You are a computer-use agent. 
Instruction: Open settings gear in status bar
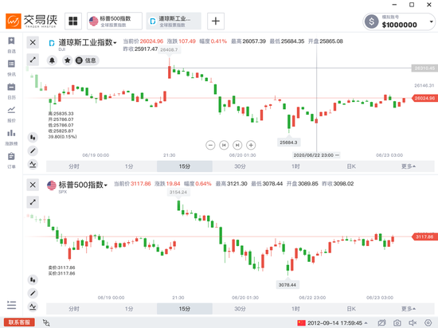coord(428,323)
